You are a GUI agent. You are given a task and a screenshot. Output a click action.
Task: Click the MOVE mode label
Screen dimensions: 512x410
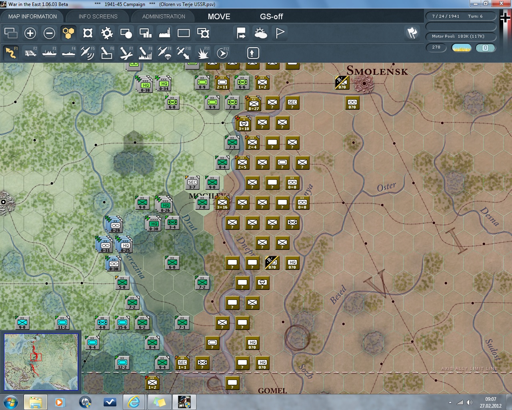(219, 16)
